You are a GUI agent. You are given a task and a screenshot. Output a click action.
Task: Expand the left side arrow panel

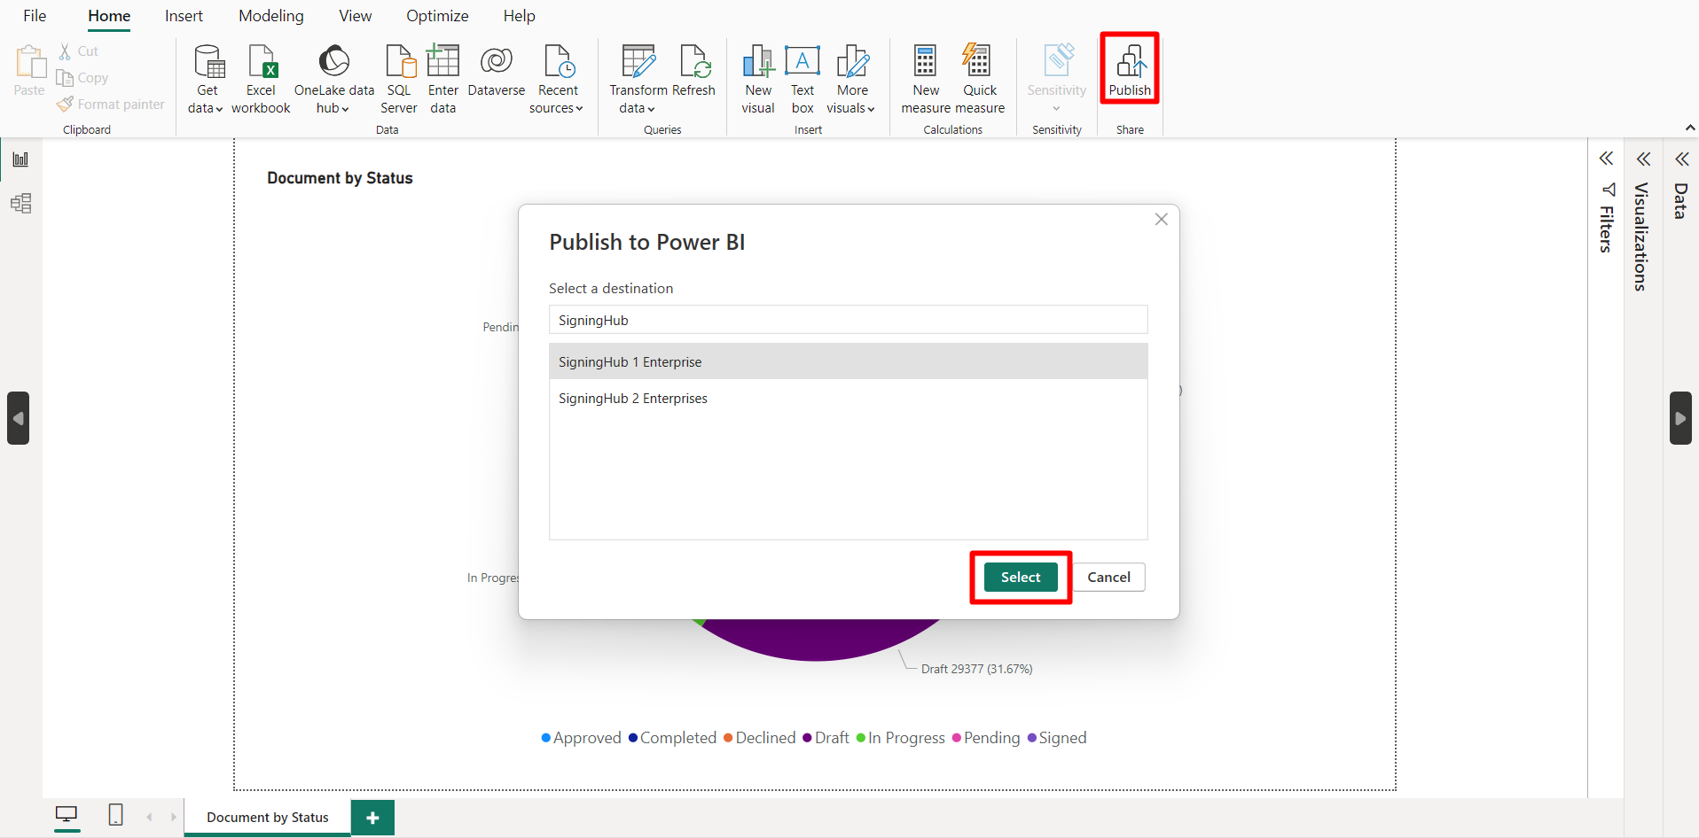(x=19, y=418)
